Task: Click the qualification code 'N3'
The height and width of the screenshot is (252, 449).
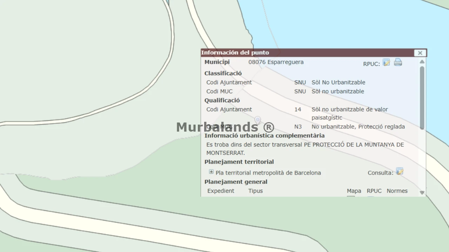Action: (298, 127)
